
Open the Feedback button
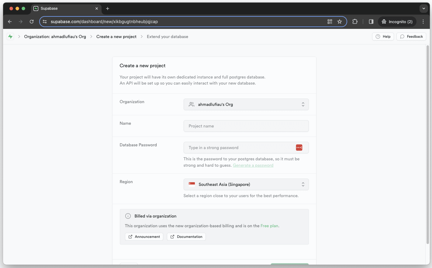pyautogui.click(x=411, y=37)
